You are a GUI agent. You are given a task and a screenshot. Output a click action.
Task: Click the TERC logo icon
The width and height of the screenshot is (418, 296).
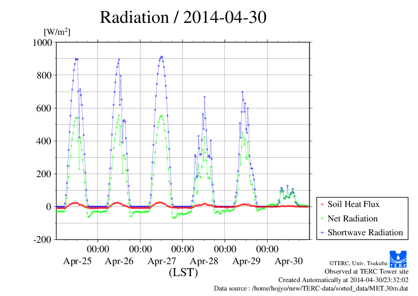pos(398,259)
